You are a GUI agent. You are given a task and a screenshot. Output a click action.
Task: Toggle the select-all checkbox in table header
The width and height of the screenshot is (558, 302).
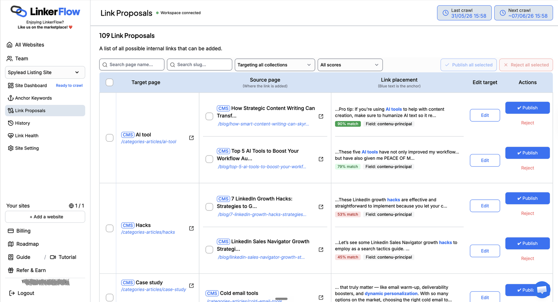tap(110, 82)
